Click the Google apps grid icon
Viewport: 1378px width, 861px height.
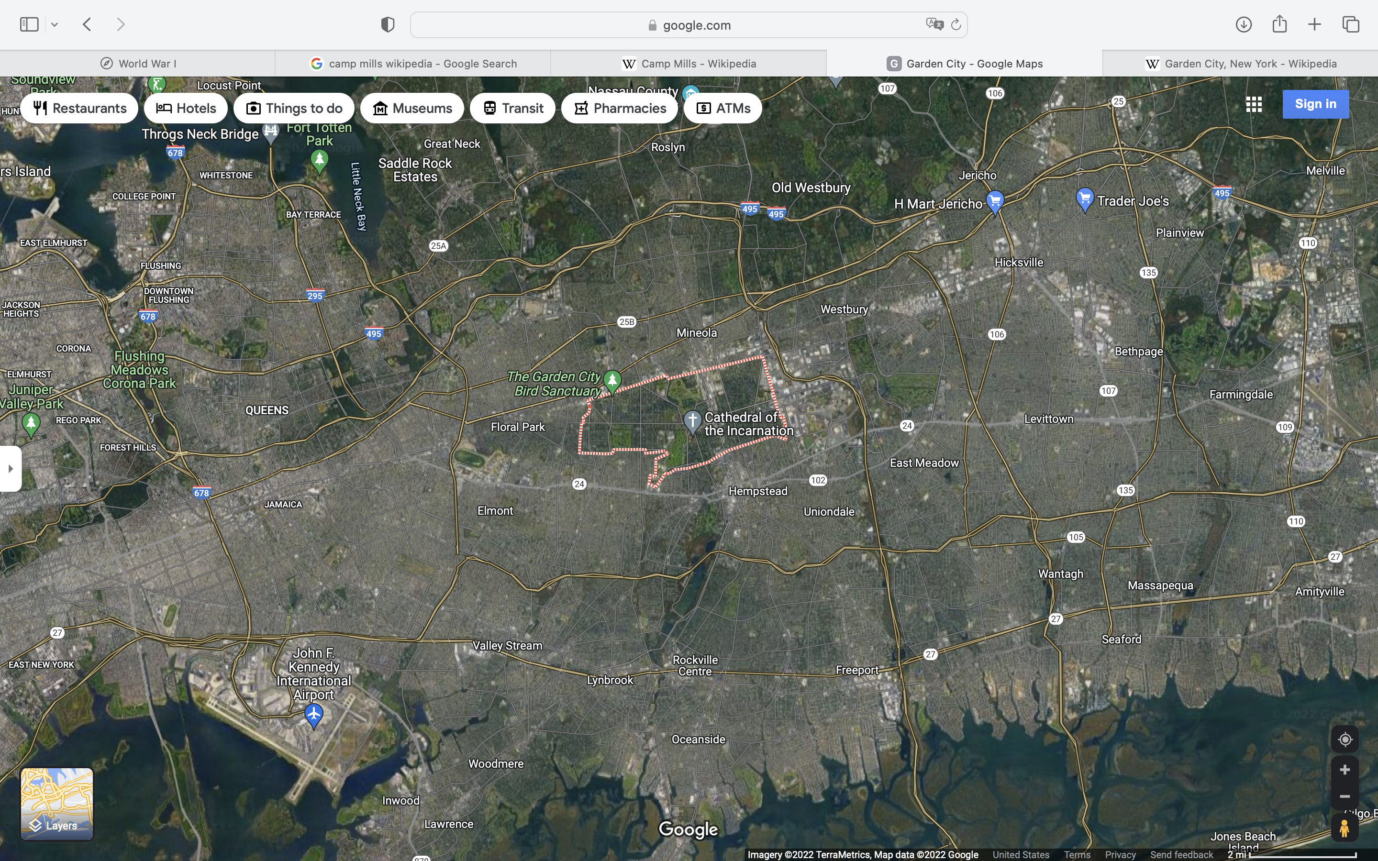click(x=1253, y=104)
